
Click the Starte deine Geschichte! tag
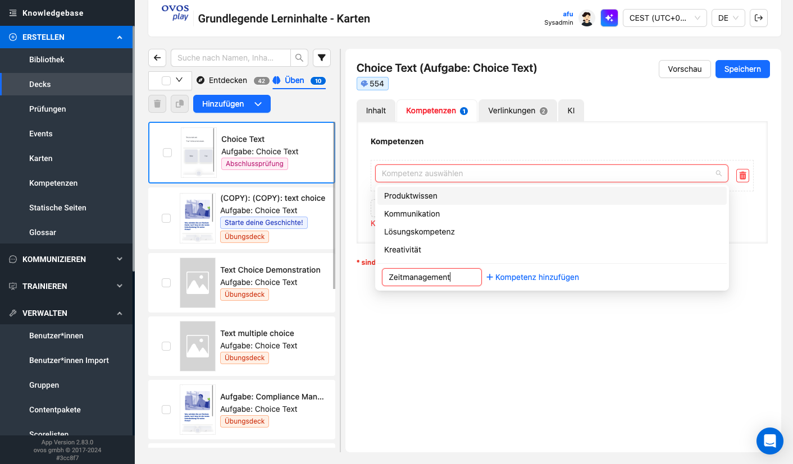coord(264,223)
